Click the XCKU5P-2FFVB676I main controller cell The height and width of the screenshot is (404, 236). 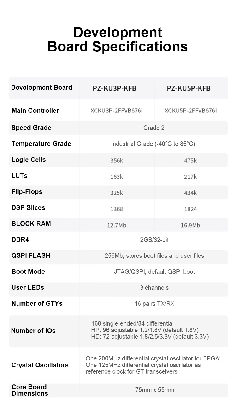[191, 111]
